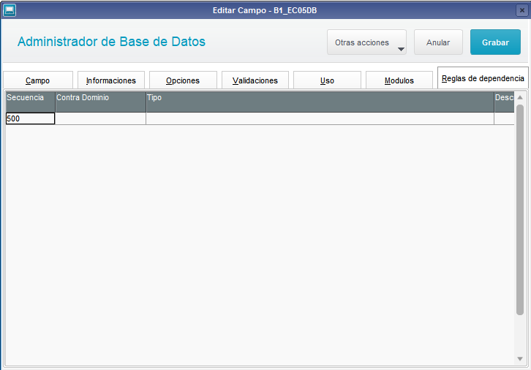This screenshot has height=370, width=531.
Task: Go to the Validaciones tab
Action: click(x=255, y=80)
